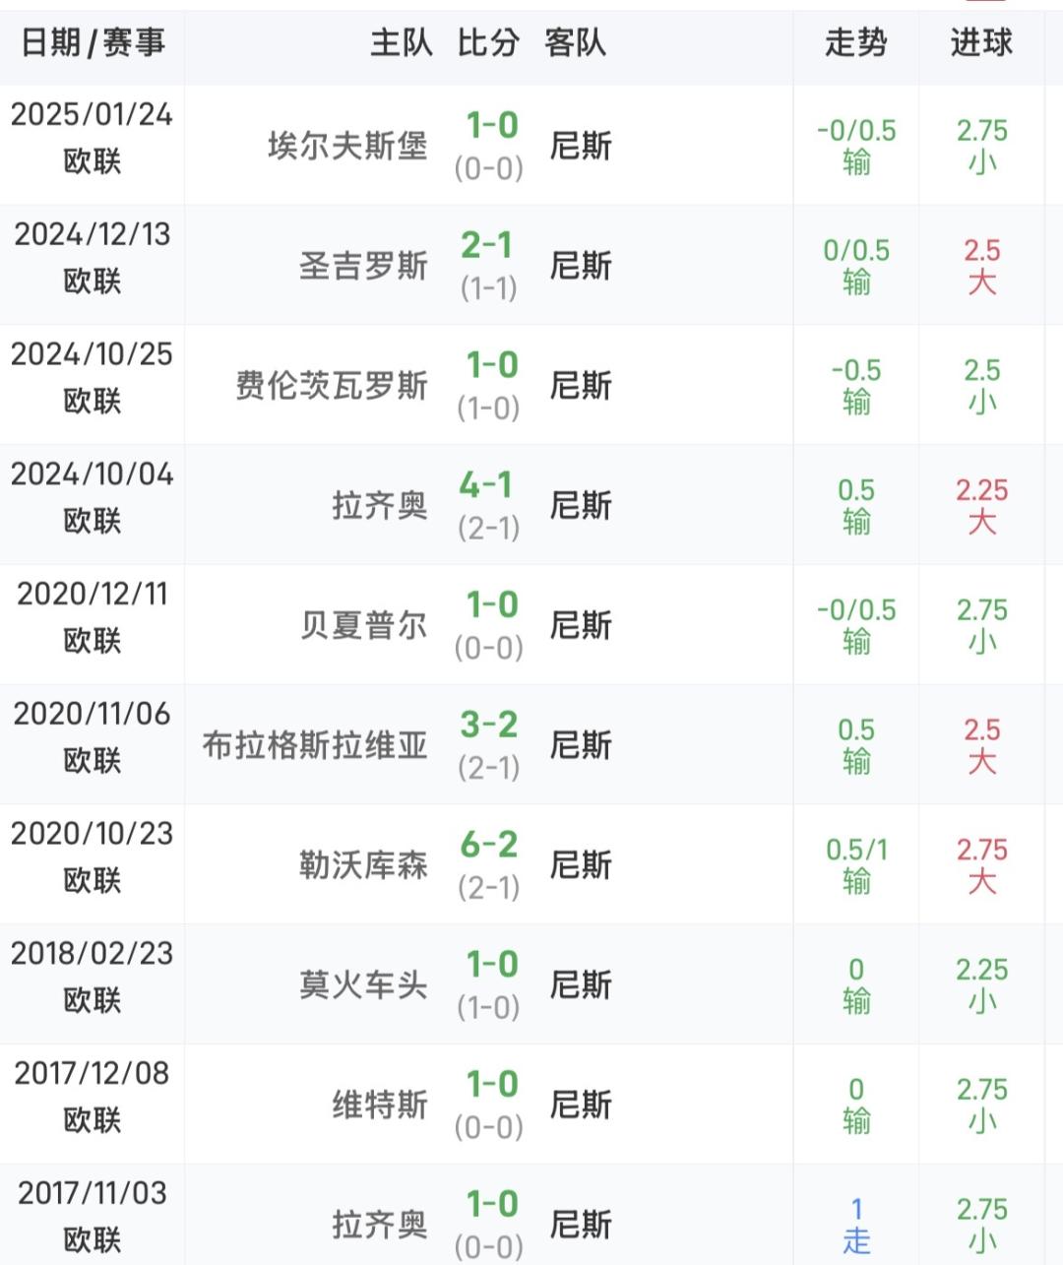
Task: Open the 6-2 match score details
Action: pyautogui.click(x=489, y=845)
